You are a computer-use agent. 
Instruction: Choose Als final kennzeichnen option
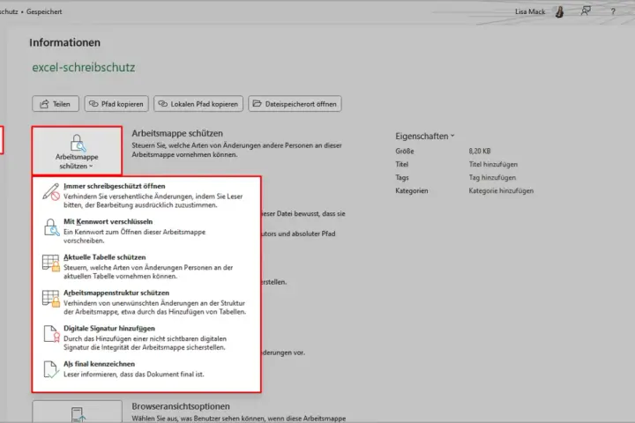click(146, 369)
